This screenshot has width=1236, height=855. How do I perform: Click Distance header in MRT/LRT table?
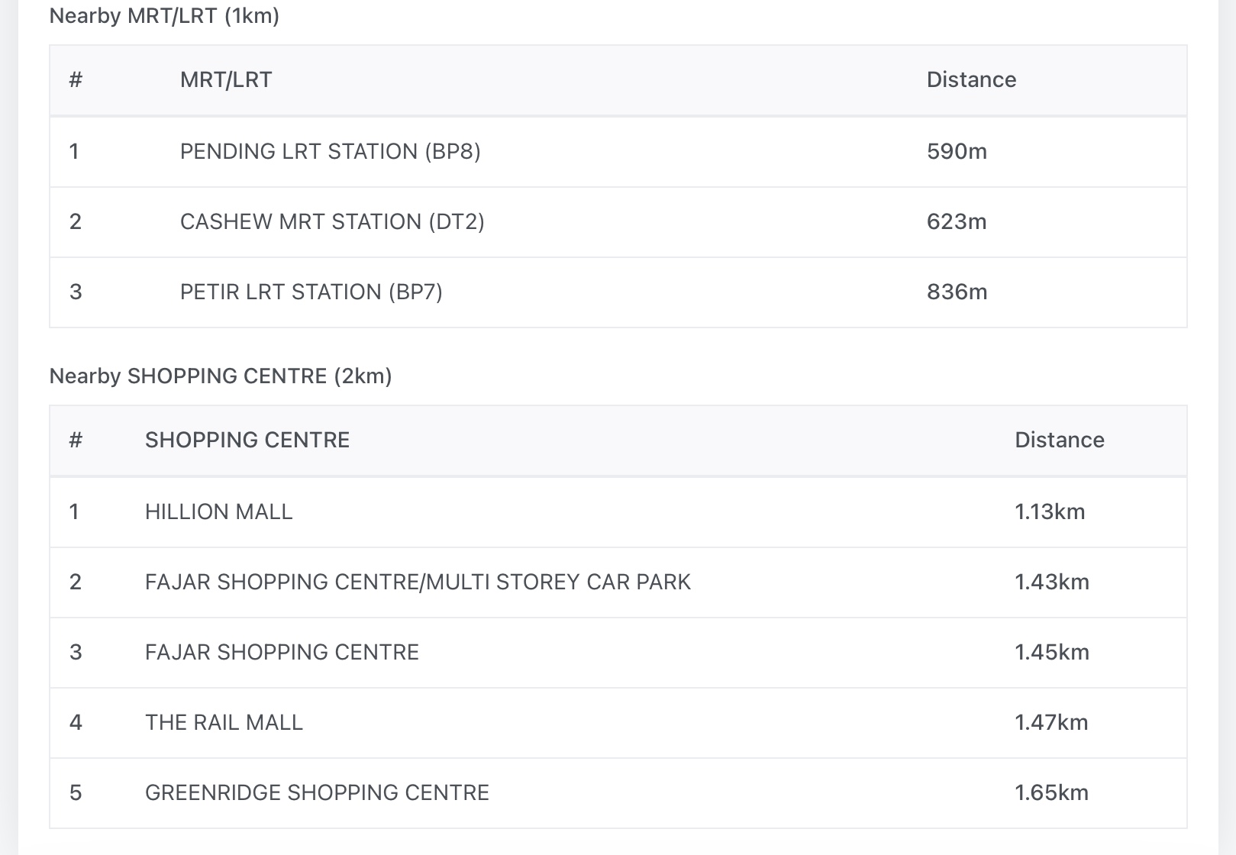(x=971, y=80)
